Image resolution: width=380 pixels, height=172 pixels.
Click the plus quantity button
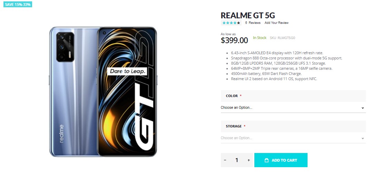click(x=249, y=160)
